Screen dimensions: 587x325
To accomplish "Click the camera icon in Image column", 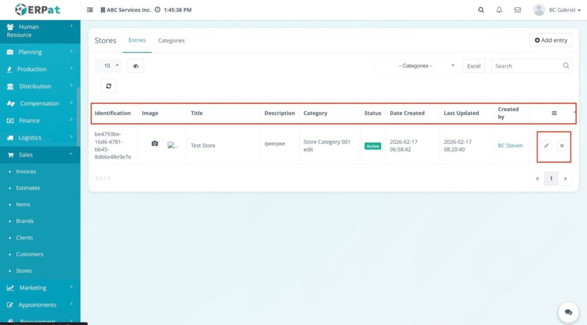I will click(x=154, y=144).
